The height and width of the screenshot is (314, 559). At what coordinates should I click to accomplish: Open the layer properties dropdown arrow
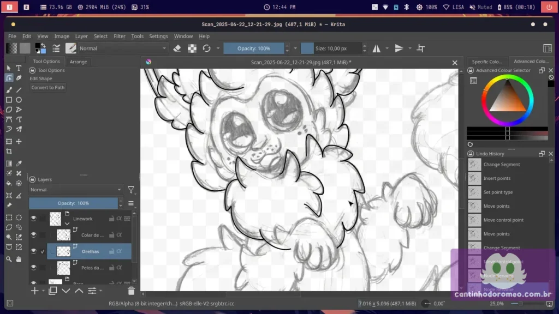click(x=101, y=291)
